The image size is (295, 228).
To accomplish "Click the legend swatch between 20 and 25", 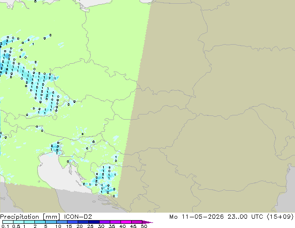I will click(83, 222).
